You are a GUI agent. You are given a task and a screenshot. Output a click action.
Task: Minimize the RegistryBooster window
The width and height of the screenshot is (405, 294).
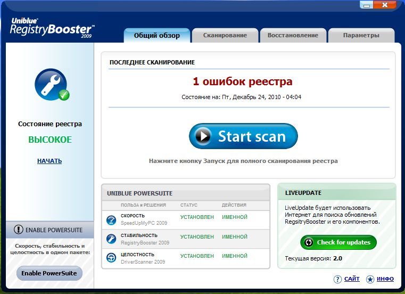click(367, 5)
